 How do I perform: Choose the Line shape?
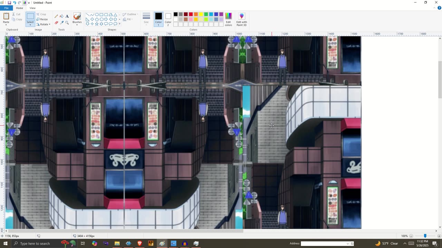coord(88,15)
